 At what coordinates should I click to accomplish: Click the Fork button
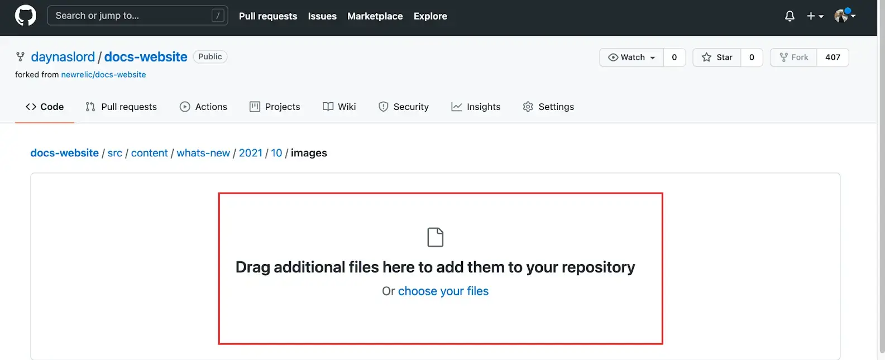pyautogui.click(x=793, y=57)
